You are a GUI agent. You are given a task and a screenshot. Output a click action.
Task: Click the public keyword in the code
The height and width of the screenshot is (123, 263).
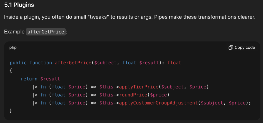pos(18,63)
